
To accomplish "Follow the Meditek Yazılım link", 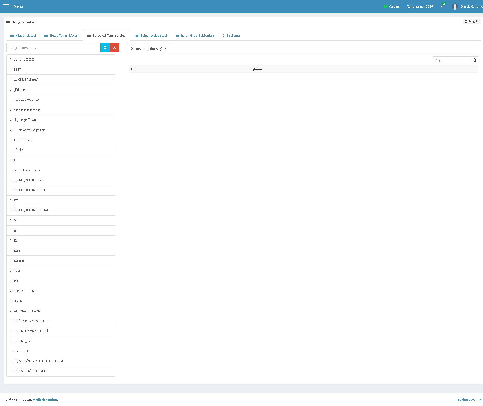I will [x=45, y=400].
